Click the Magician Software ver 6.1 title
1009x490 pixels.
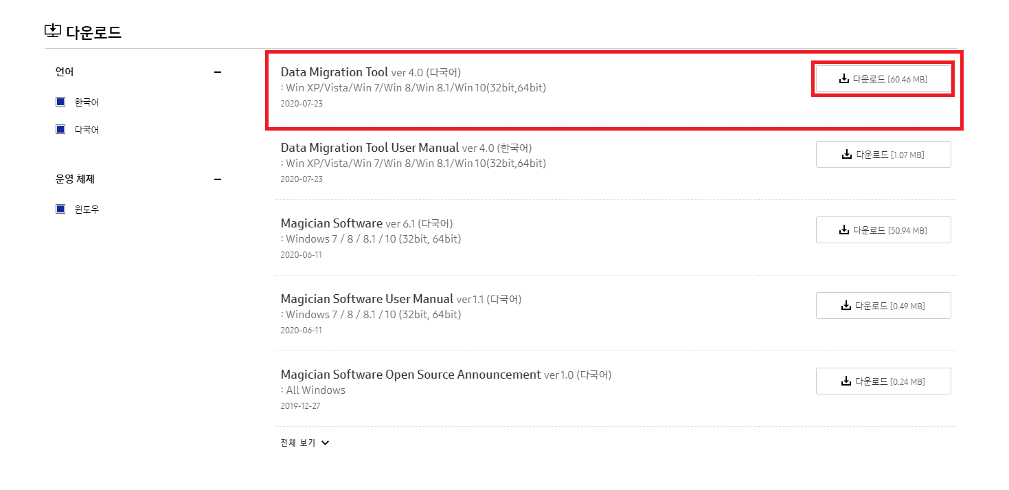[367, 223]
